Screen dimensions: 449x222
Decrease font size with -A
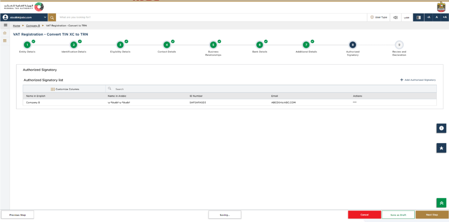(428, 17)
